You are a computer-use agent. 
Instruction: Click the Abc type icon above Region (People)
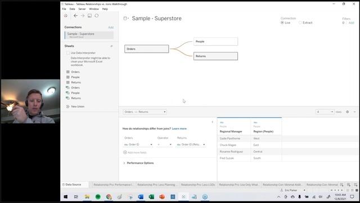(255, 123)
